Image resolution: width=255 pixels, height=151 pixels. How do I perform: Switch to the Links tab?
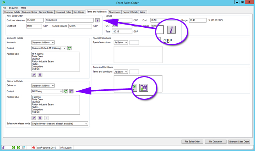click(143, 12)
